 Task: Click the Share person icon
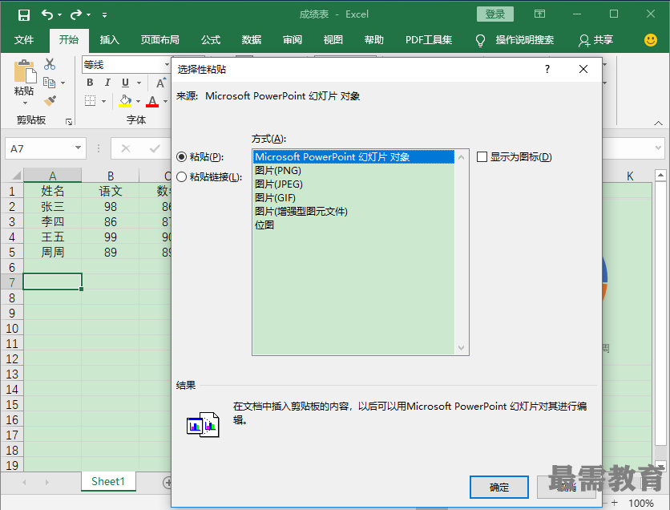(x=583, y=41)
